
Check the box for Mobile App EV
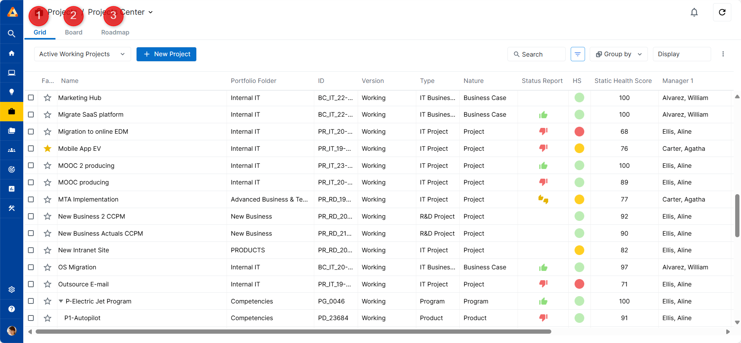pyautogui.click(x=31, y=148)
